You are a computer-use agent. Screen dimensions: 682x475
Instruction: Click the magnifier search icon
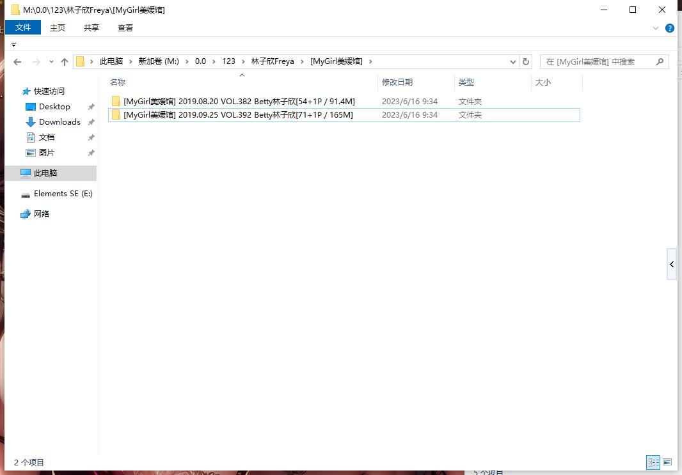tap(660, 62)
